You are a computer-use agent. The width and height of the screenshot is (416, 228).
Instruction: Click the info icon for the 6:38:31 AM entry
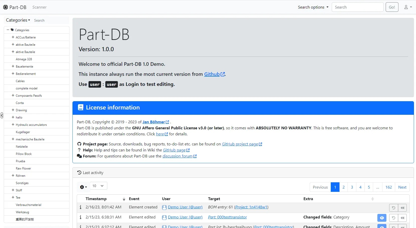click(80, 217)
